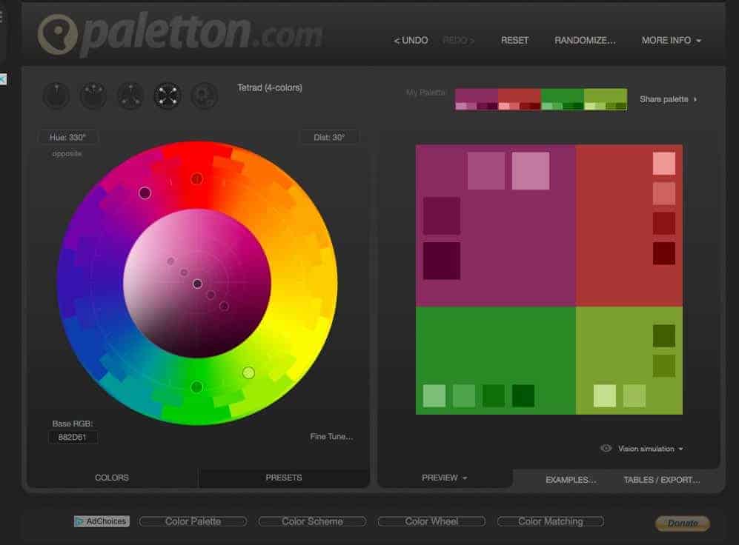Switch to the Presets tab
This screenshot has width=739, height=545.
[284, 478]
